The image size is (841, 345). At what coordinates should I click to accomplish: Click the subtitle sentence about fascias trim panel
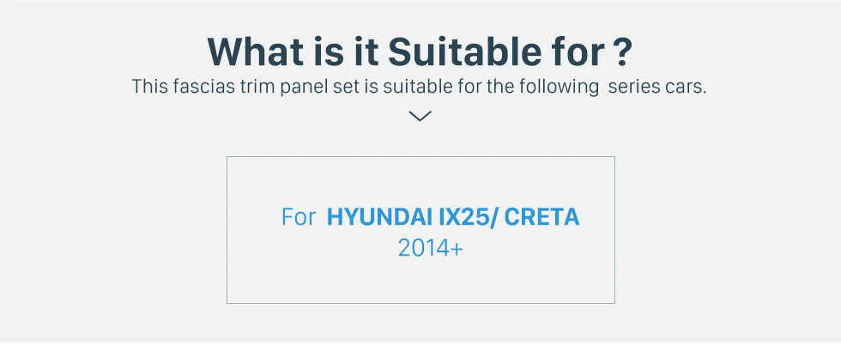click(x=419, y=87)
